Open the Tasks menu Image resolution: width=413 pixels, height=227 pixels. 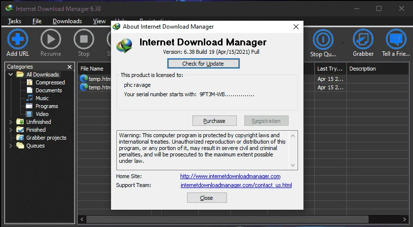pos(14,21)
